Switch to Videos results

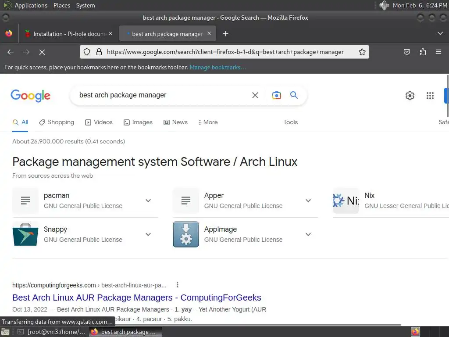[99, 122]
